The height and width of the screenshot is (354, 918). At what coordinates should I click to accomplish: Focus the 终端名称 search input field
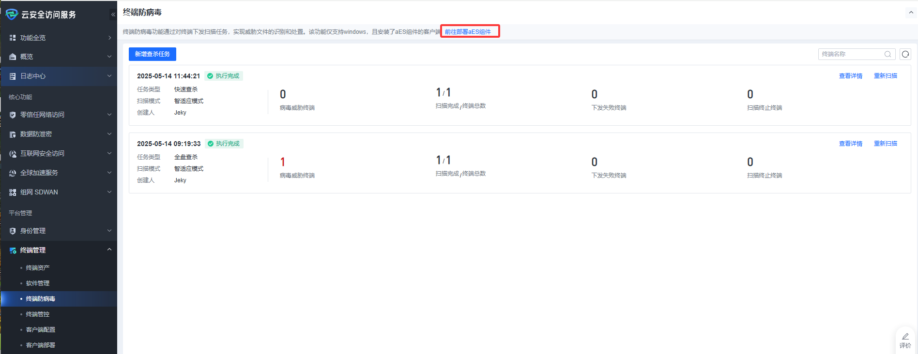tap(850, 54)
